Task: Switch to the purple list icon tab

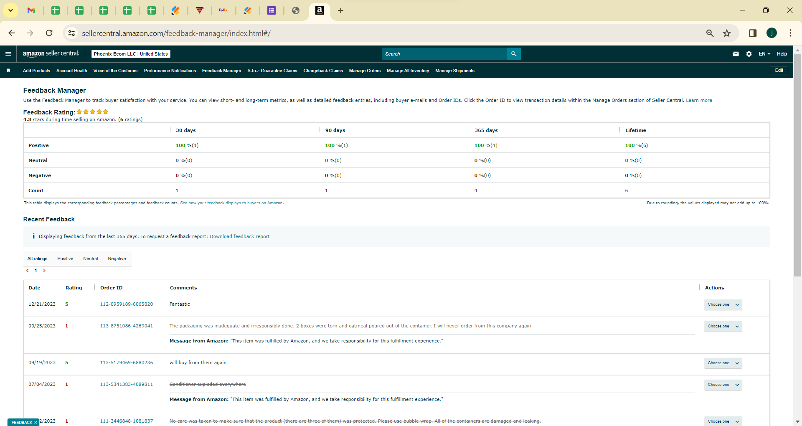Action: 272,10
